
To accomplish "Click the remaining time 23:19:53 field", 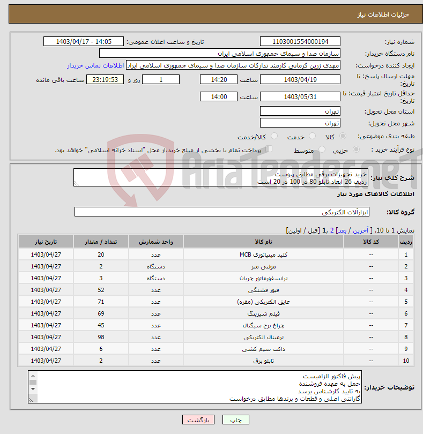I will coord(105,79).
